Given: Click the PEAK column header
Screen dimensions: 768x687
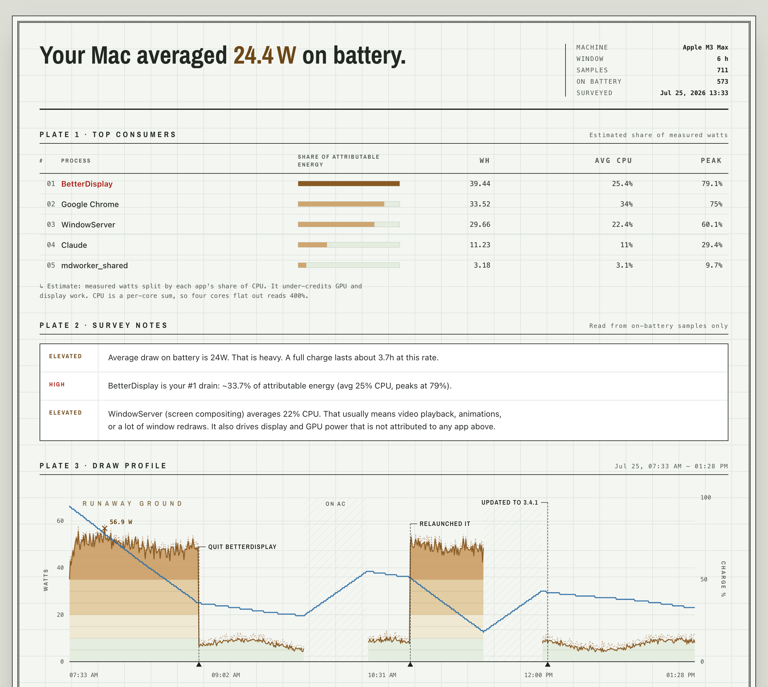Looking at the screenshot, I should [711, 161].
